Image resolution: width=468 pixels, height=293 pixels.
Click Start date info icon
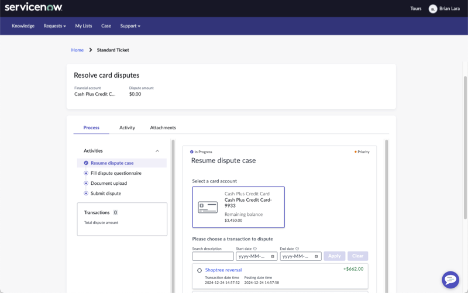pyautogui.click(x=255, y=249)
